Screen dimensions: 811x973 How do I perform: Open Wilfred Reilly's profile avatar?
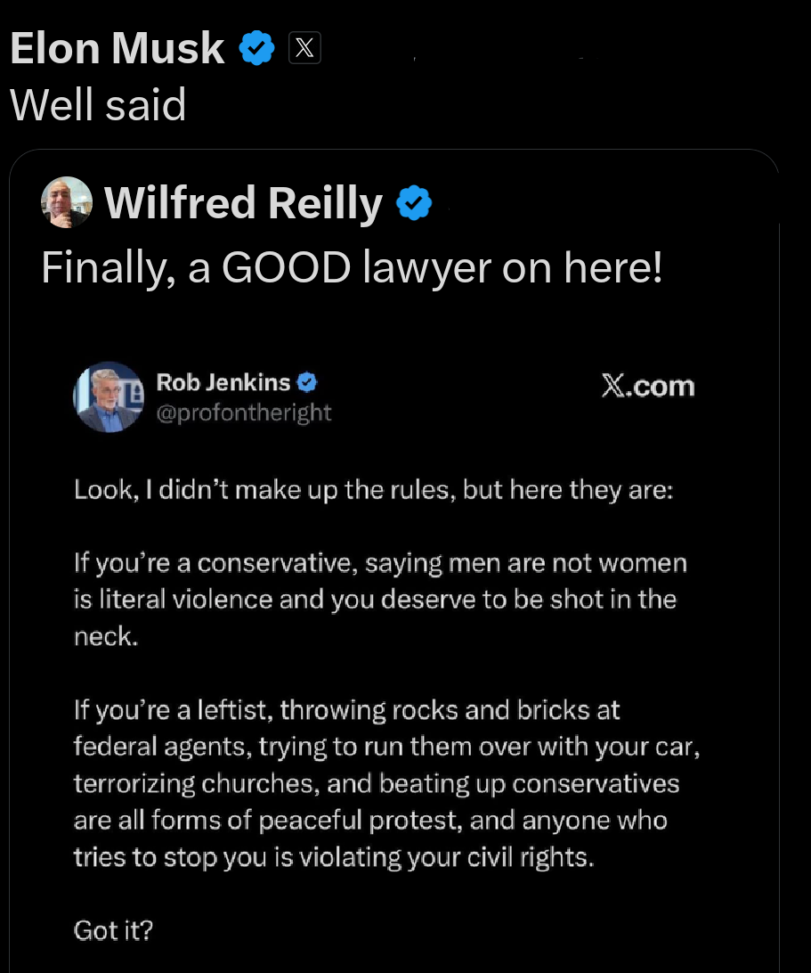(x=66, y=202)
